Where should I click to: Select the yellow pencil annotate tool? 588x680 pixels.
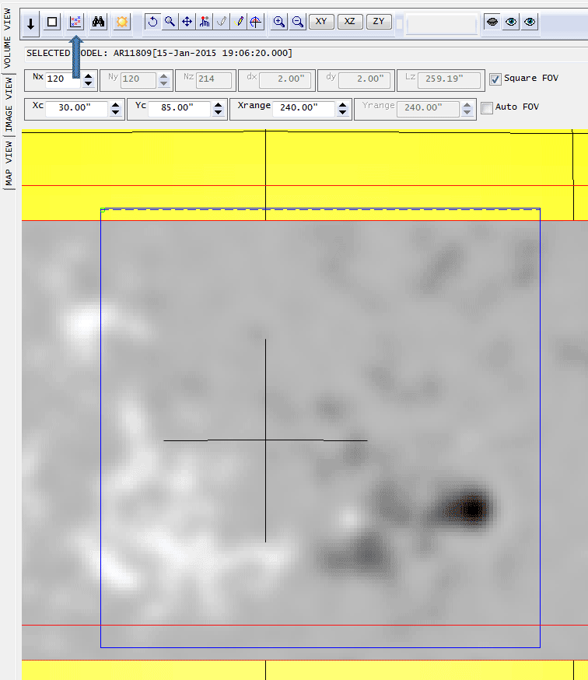pos(239,22)
